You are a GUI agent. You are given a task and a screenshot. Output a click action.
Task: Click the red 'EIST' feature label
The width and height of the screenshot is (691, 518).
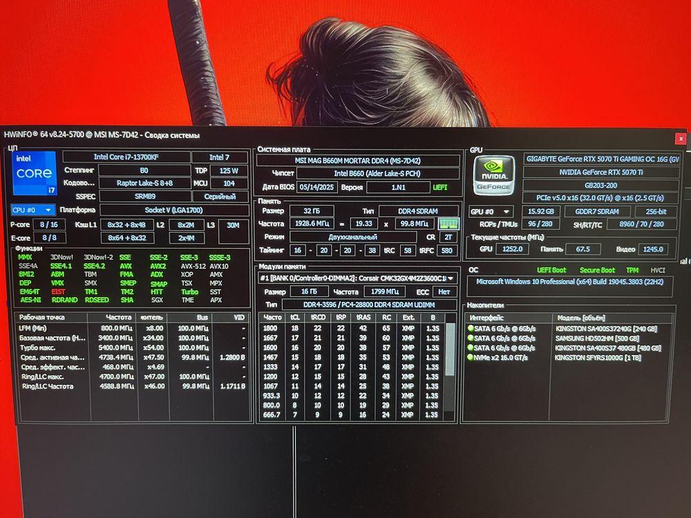pyautogui.click(x=58, y=291)
